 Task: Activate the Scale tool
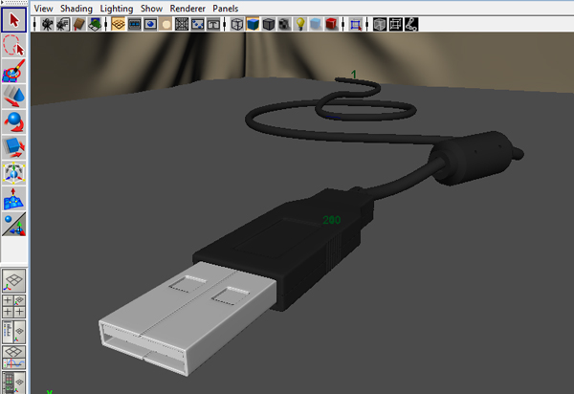pos(14,147)
